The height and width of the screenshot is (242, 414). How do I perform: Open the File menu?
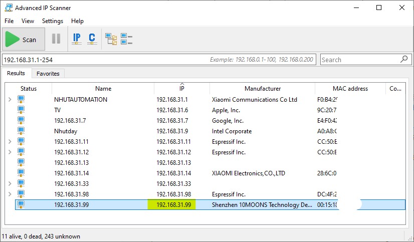pos(9,21)
